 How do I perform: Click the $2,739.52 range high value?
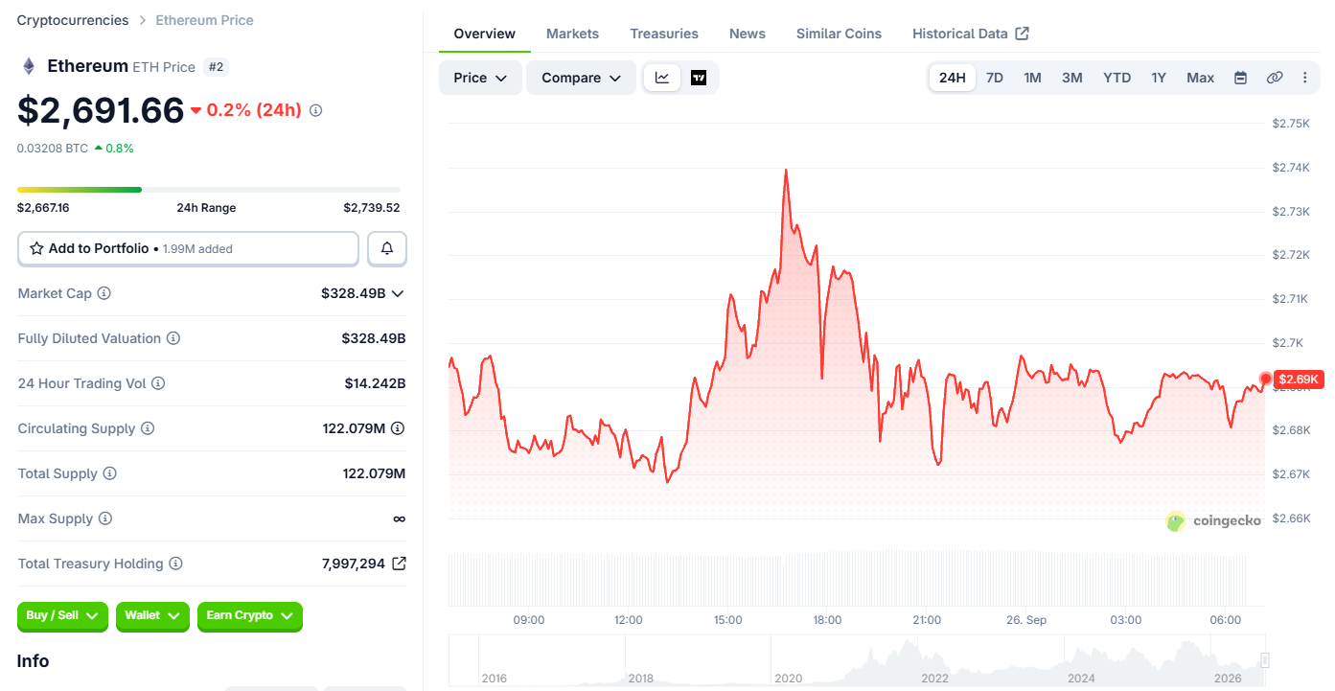coord(372,208)
